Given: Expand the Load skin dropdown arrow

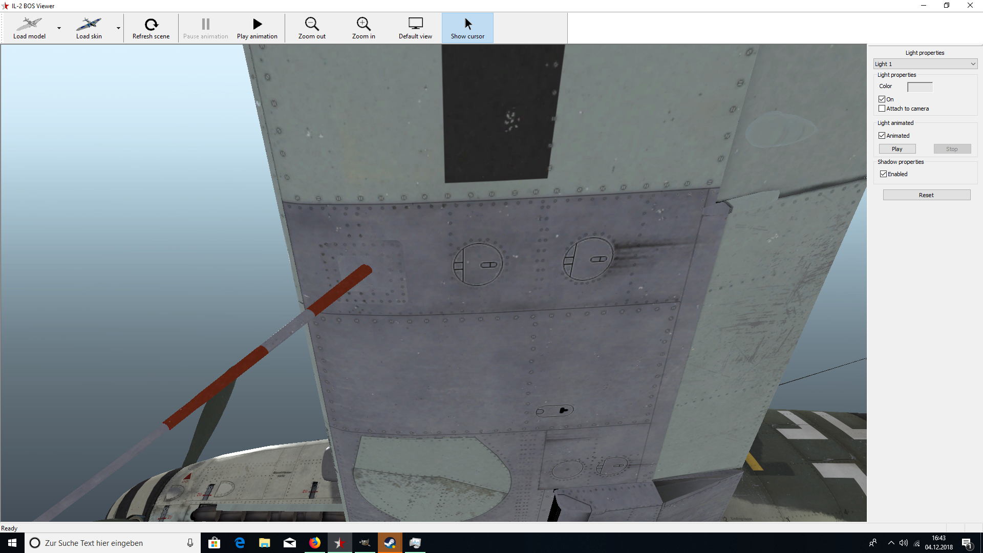Looking at the screenshot, I should (118, 28).
